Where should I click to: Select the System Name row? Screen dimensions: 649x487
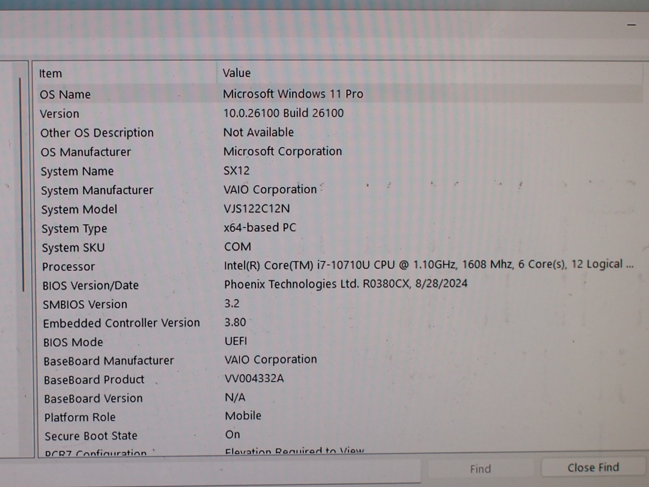[340, 171]
